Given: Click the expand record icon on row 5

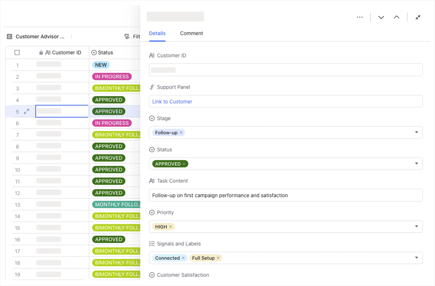Looking at the screenshot, I should 27,111.
